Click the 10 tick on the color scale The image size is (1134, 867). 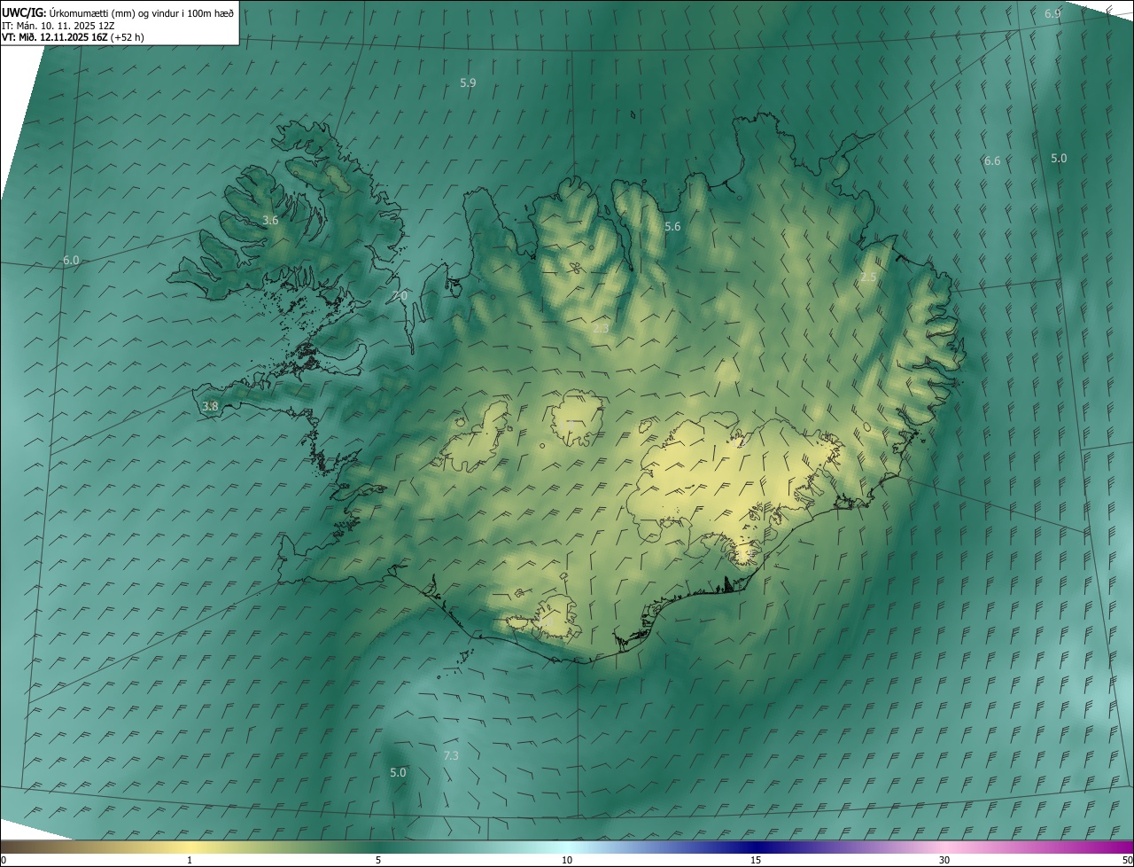coord(567,860)
